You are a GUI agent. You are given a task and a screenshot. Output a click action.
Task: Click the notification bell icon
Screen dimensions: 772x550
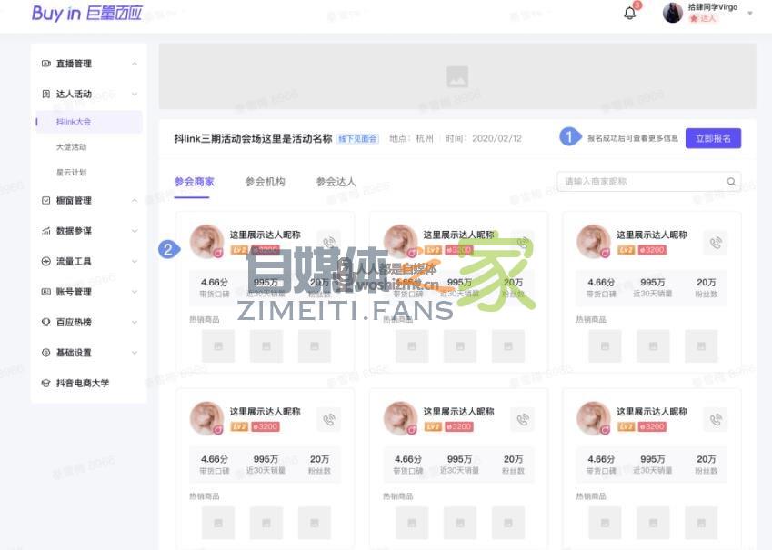click(x=629, y=13)
